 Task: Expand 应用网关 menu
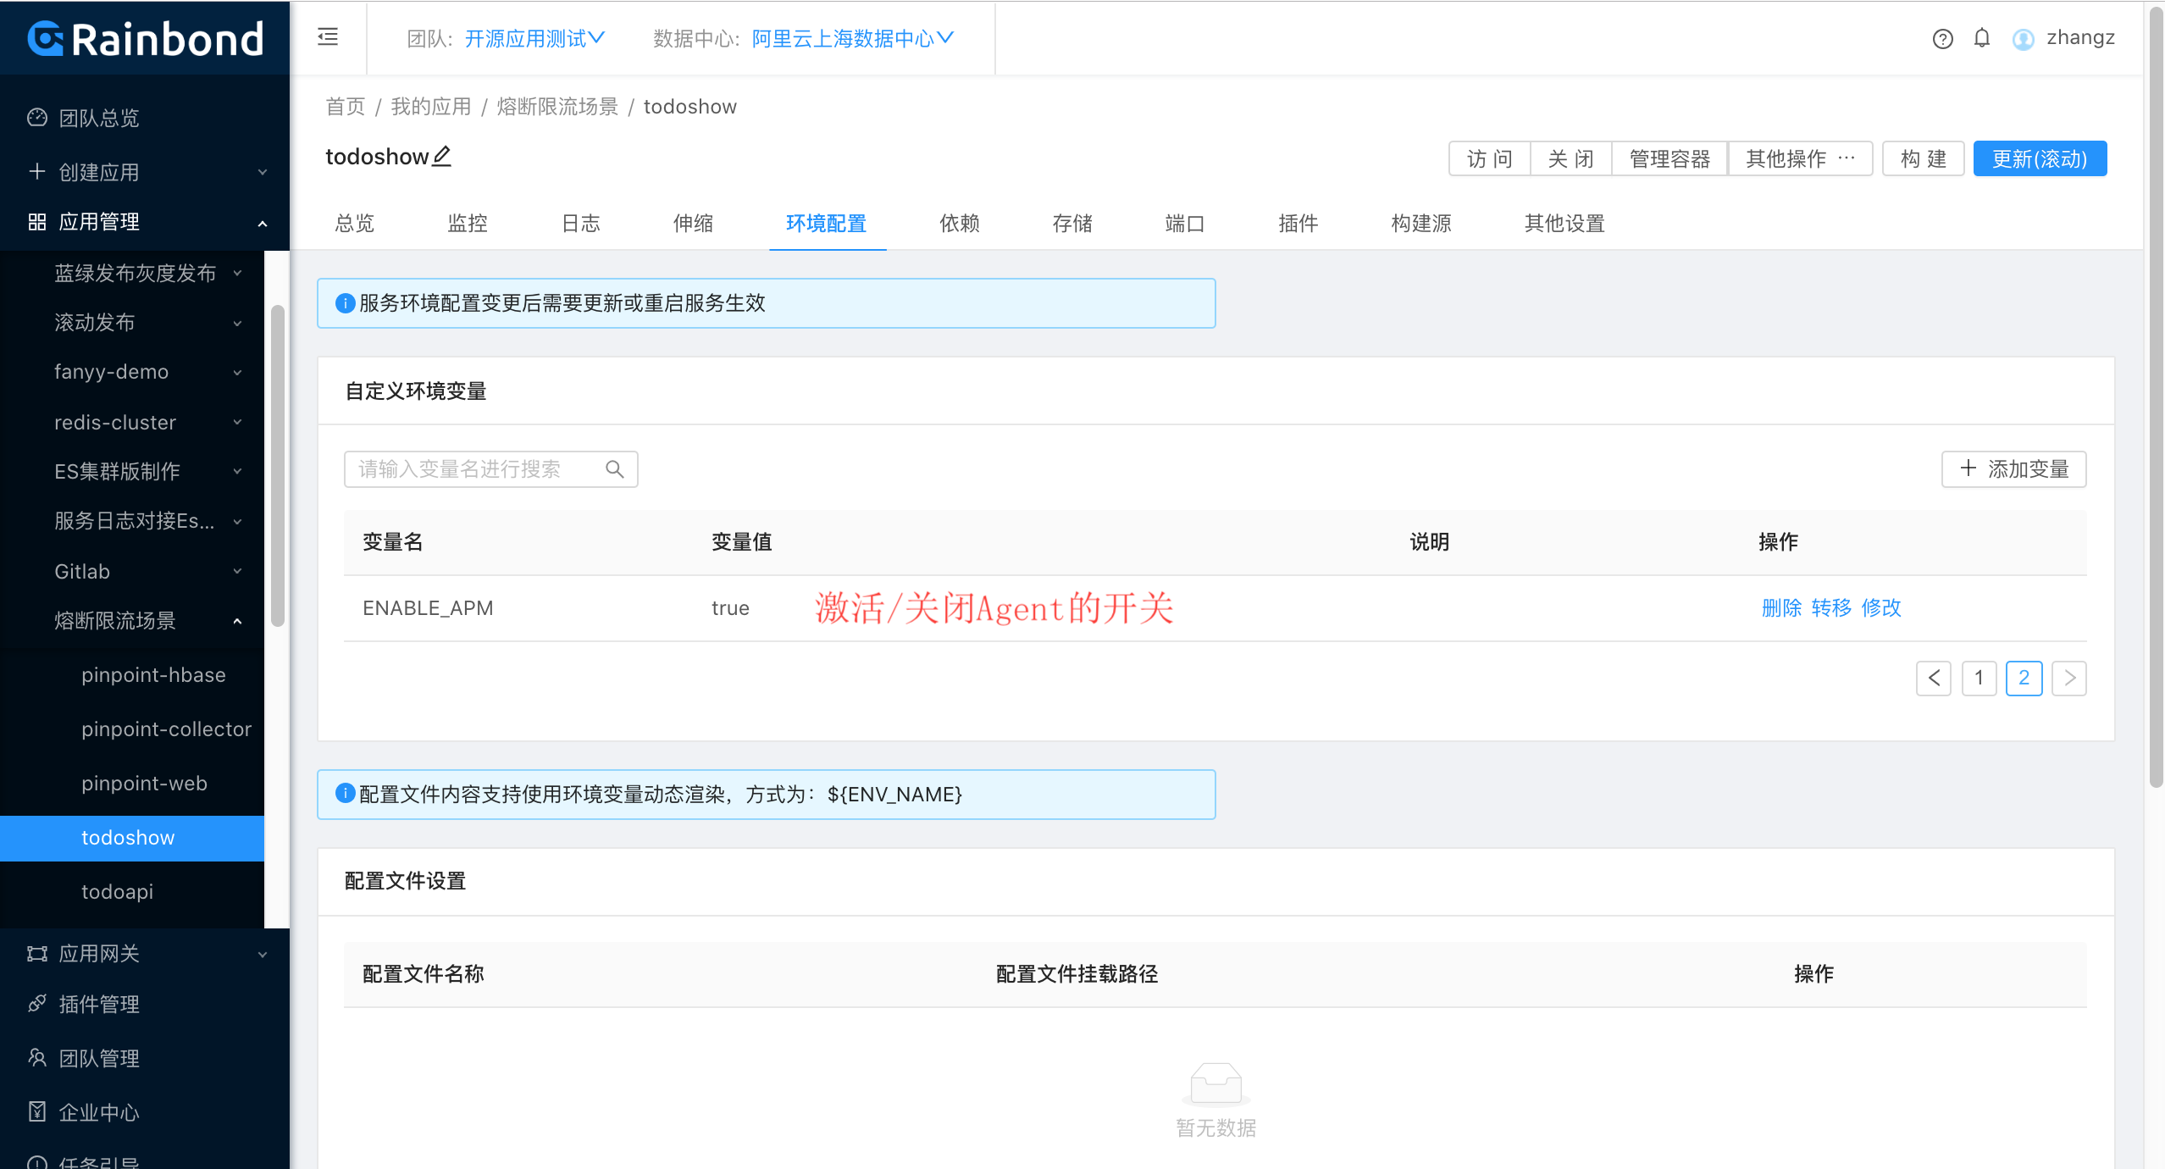[263, 954]
